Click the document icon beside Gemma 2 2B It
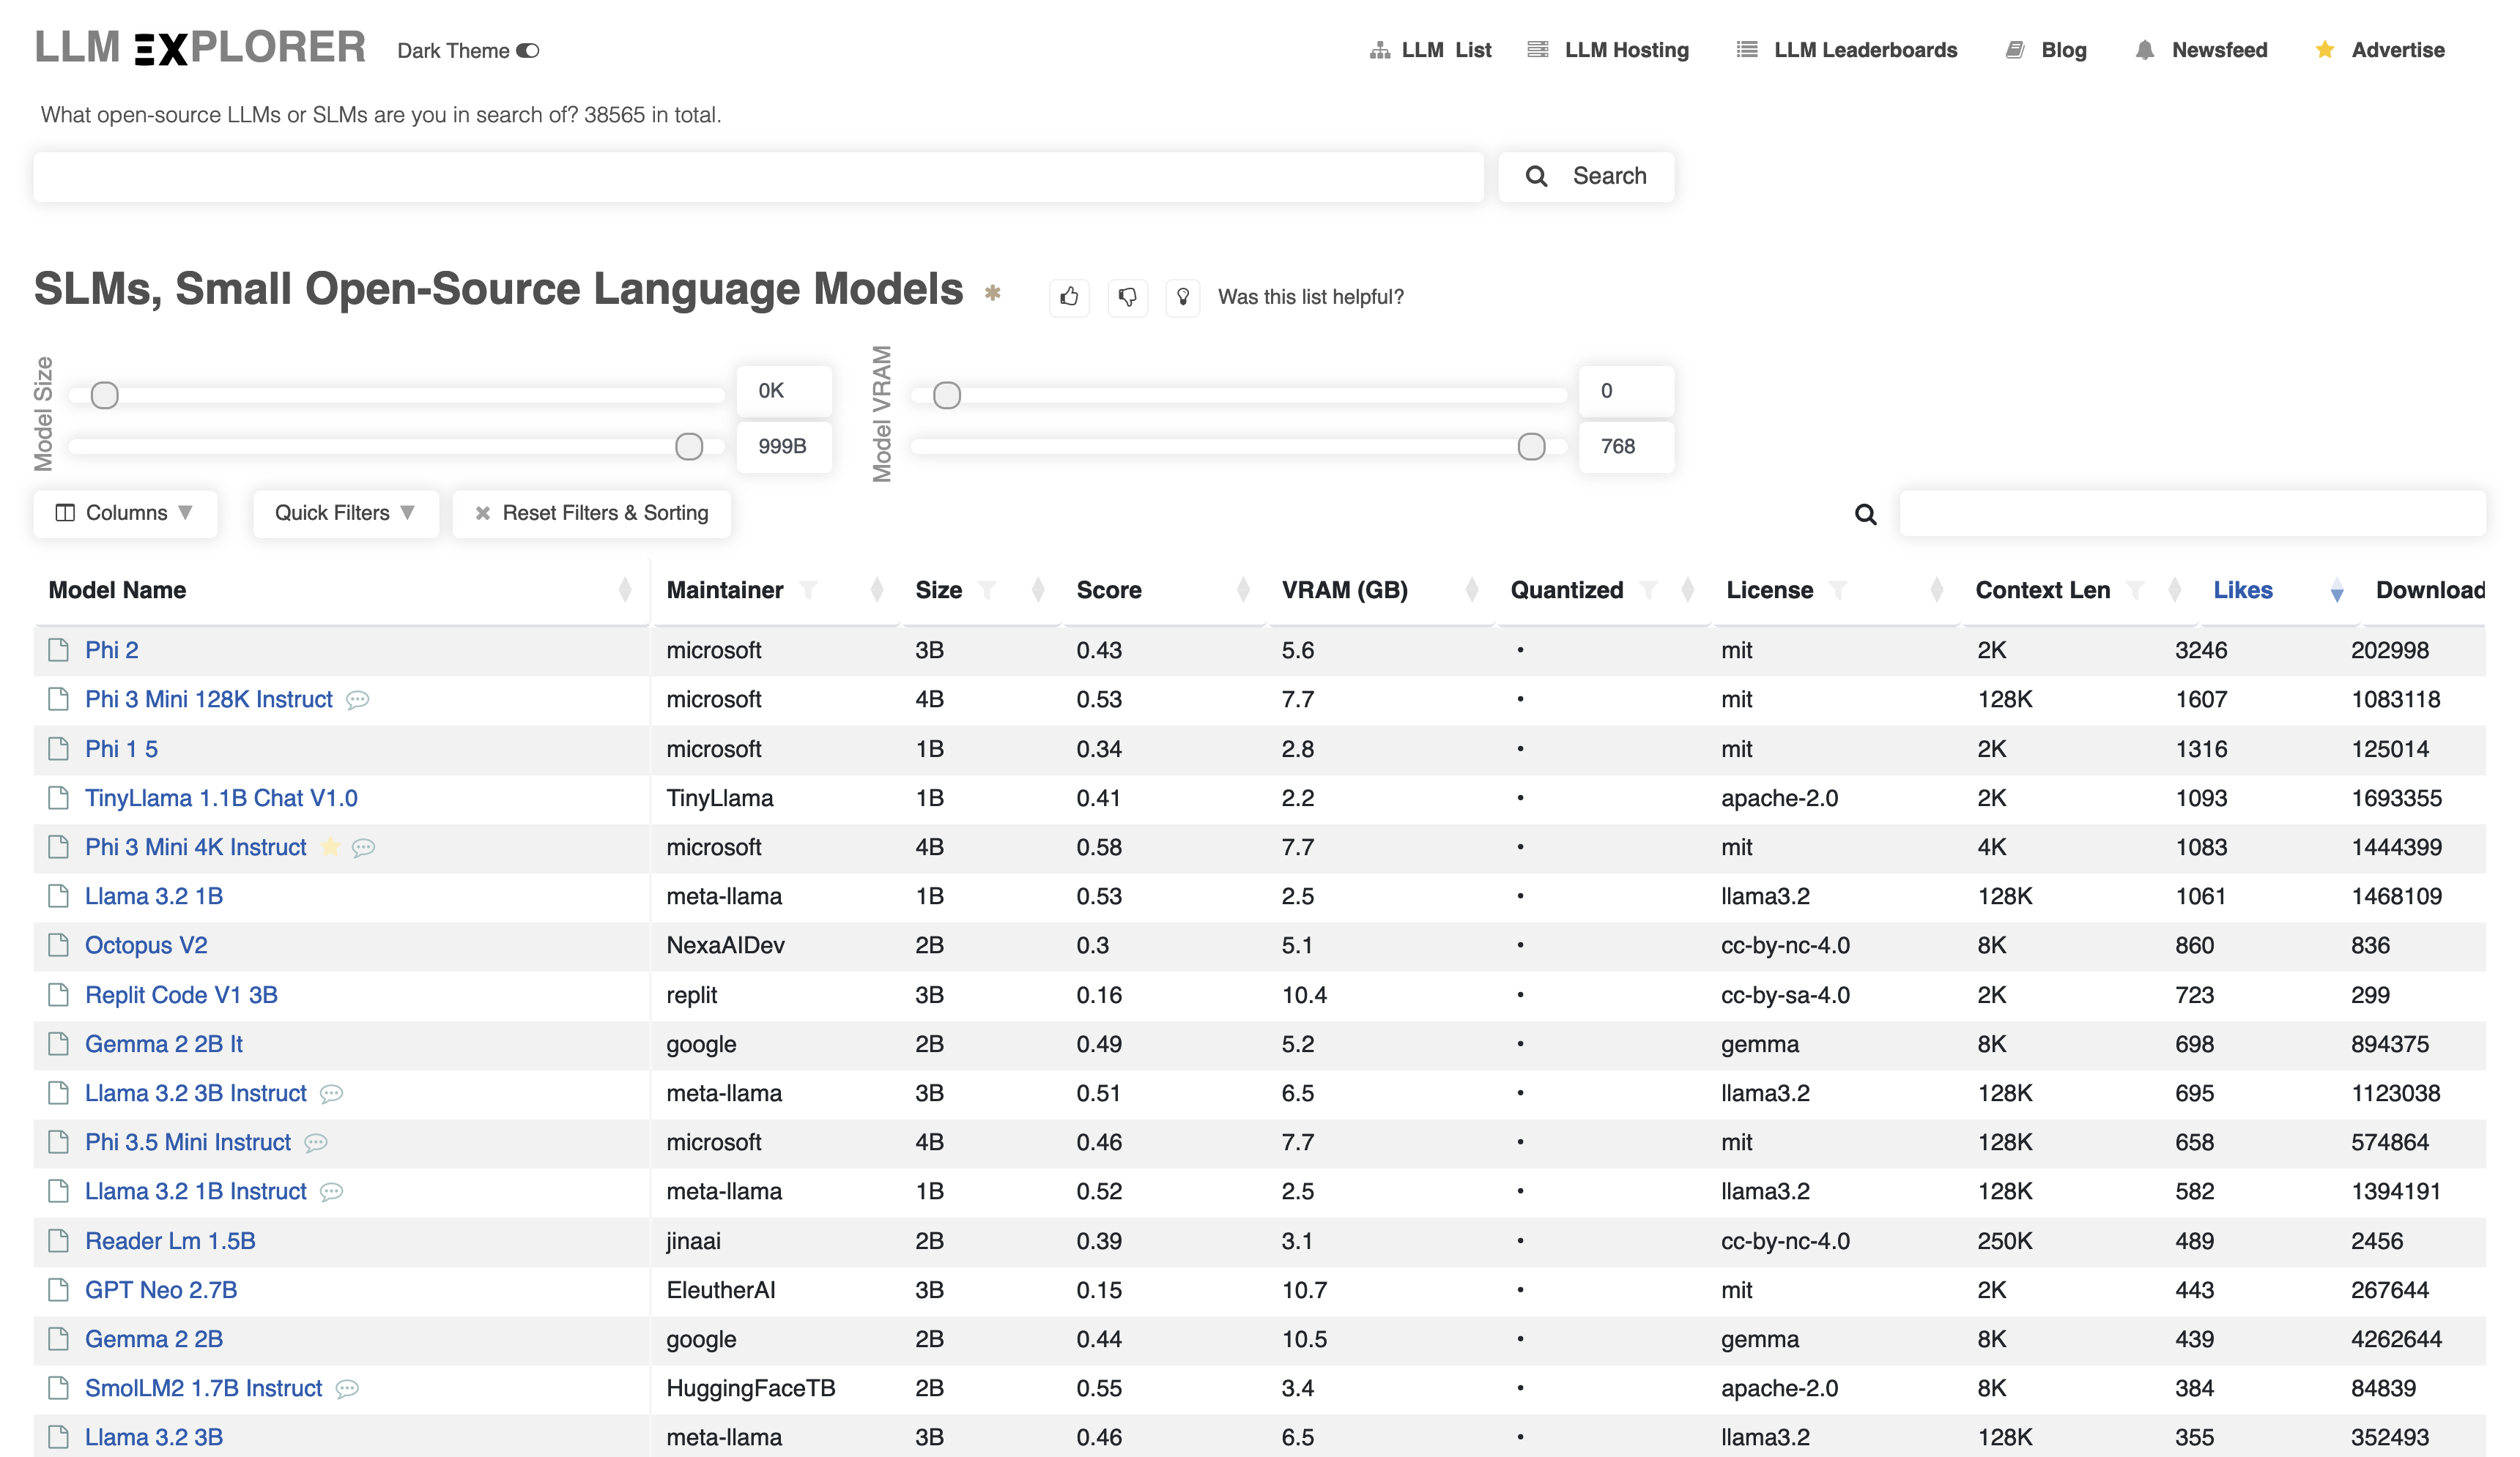This screenshot has width=2520, height=1457. click(59, 1043)
